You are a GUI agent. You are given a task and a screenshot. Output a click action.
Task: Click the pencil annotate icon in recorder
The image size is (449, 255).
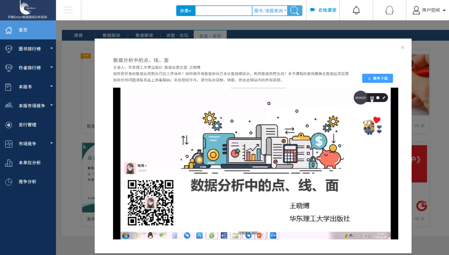384,98
